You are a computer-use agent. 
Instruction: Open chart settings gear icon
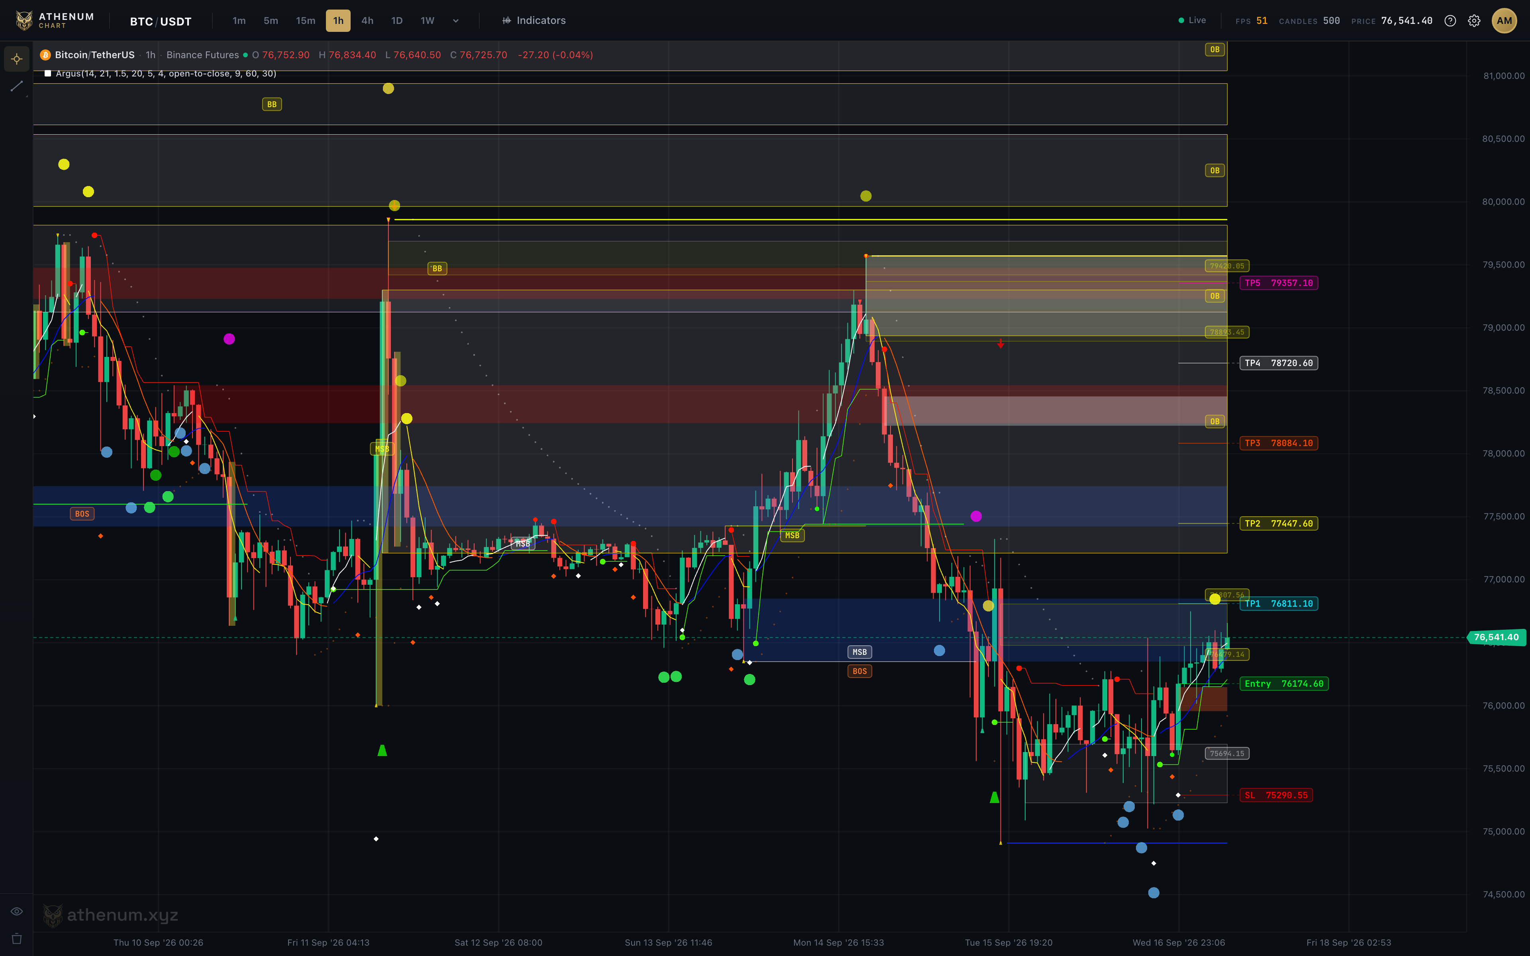coord(1474,21)
